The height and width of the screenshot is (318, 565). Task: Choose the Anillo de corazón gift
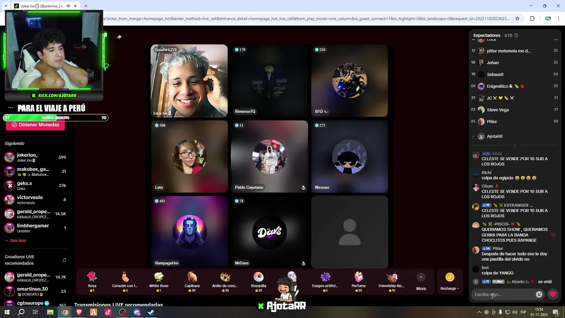[225, 281]
